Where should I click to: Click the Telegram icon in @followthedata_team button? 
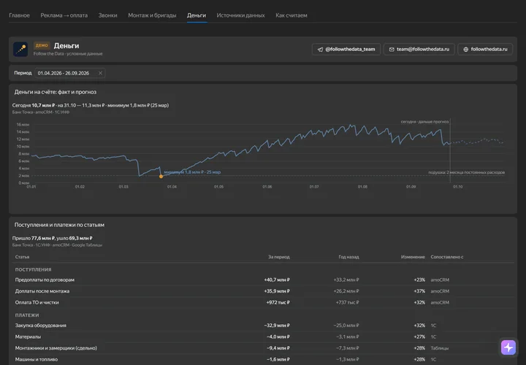click(321, 49)
